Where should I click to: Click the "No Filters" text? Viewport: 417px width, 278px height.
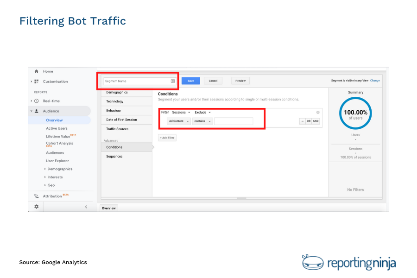(355, 190)
